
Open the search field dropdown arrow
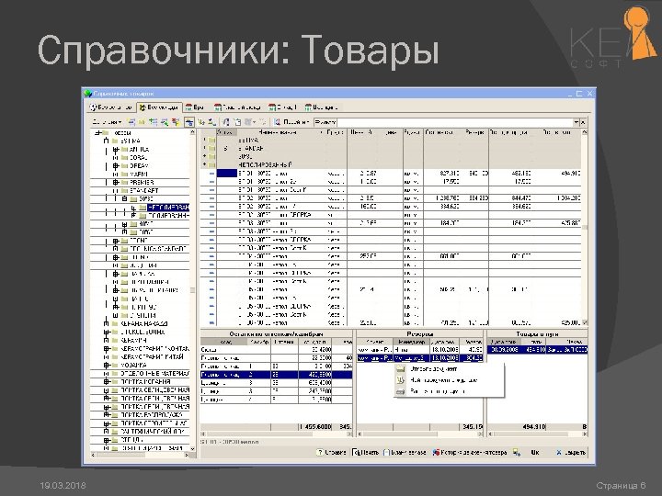click(x=576, y=122)
